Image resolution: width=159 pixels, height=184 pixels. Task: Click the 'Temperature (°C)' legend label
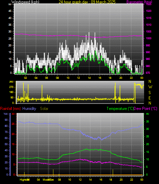point(120,109)
